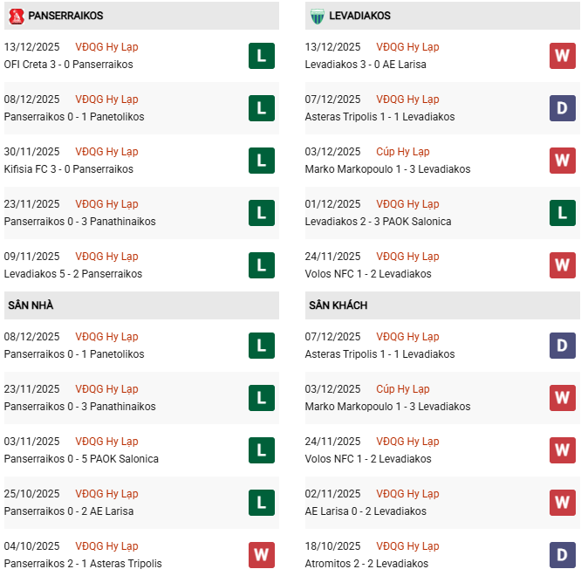Image resolution: width=581 pixels, height=576 pixels.
Task: Click draw badge for Atromitos vs Levadiakos
Action: [x=562, y=555]
